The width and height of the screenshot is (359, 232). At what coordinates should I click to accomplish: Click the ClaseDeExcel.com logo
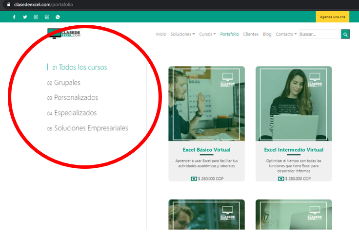point(64,34)
